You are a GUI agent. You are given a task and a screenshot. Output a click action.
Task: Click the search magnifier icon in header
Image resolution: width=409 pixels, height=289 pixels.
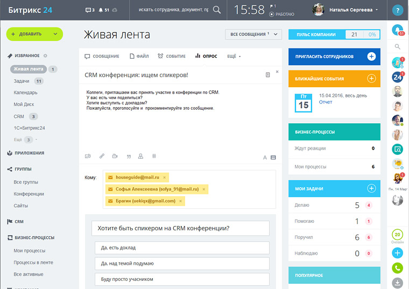[216, 10]
